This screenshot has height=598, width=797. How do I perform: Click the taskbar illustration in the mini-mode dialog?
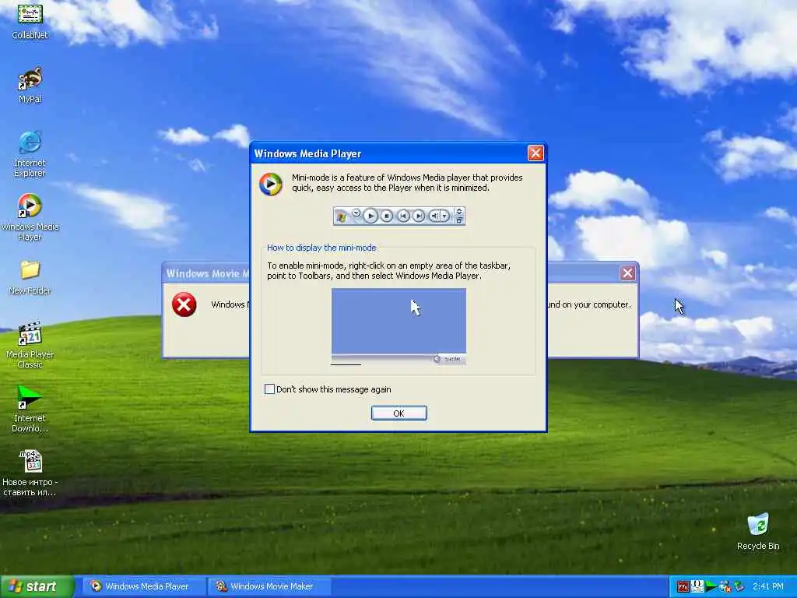(x=398, y=326)
